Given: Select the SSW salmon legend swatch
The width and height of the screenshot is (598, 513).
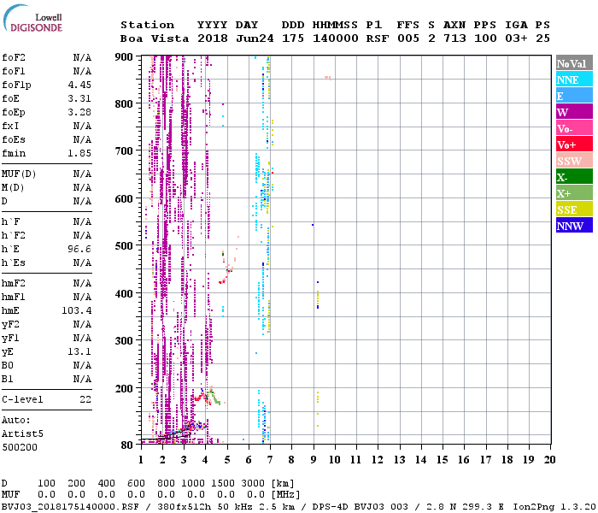Looking at the screenshot, I should (x=574, y=161).
